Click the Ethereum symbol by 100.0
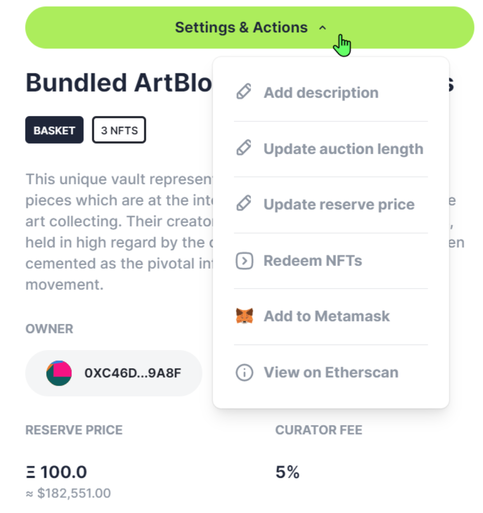The image size is (483, 513). pos(31,472)
